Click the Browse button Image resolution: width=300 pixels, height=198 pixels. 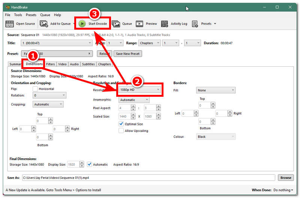(286, 178)
